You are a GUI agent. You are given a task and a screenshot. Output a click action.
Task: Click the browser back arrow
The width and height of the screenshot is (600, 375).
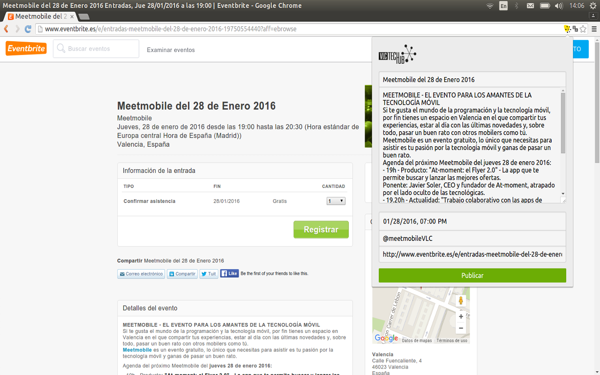click(x=6, y=29)
